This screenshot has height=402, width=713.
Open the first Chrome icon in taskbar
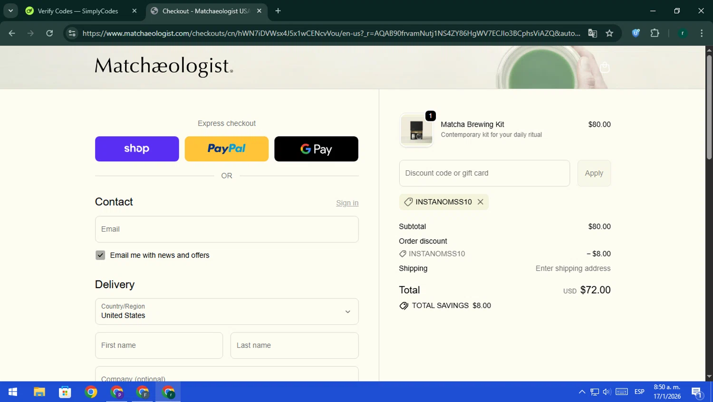coord(91,392)
